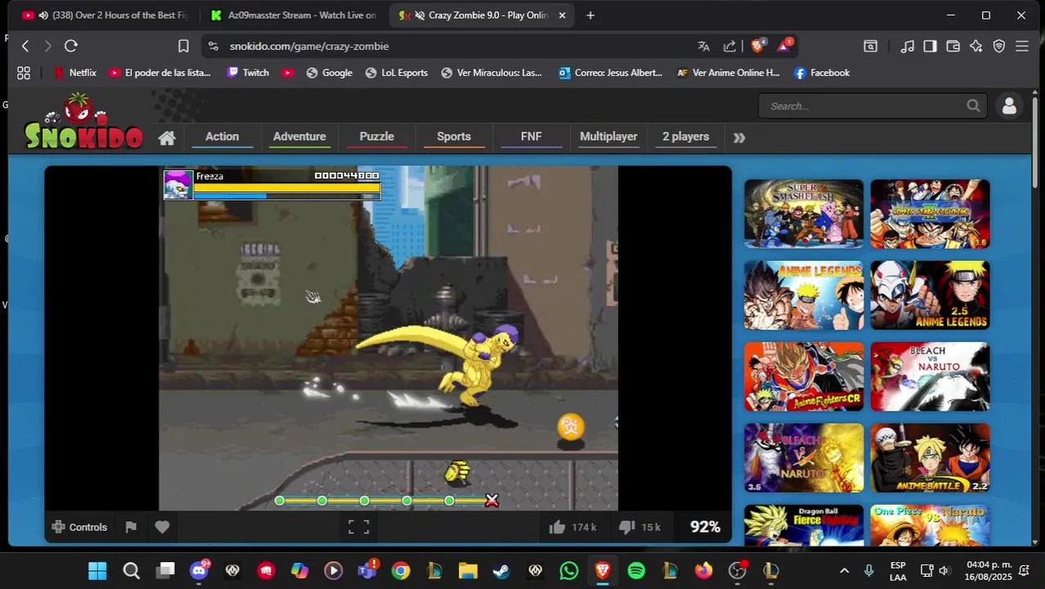Switch to the YouTube Over 2 Hours tab
The image size is (1045, 589).
point(105,15)
